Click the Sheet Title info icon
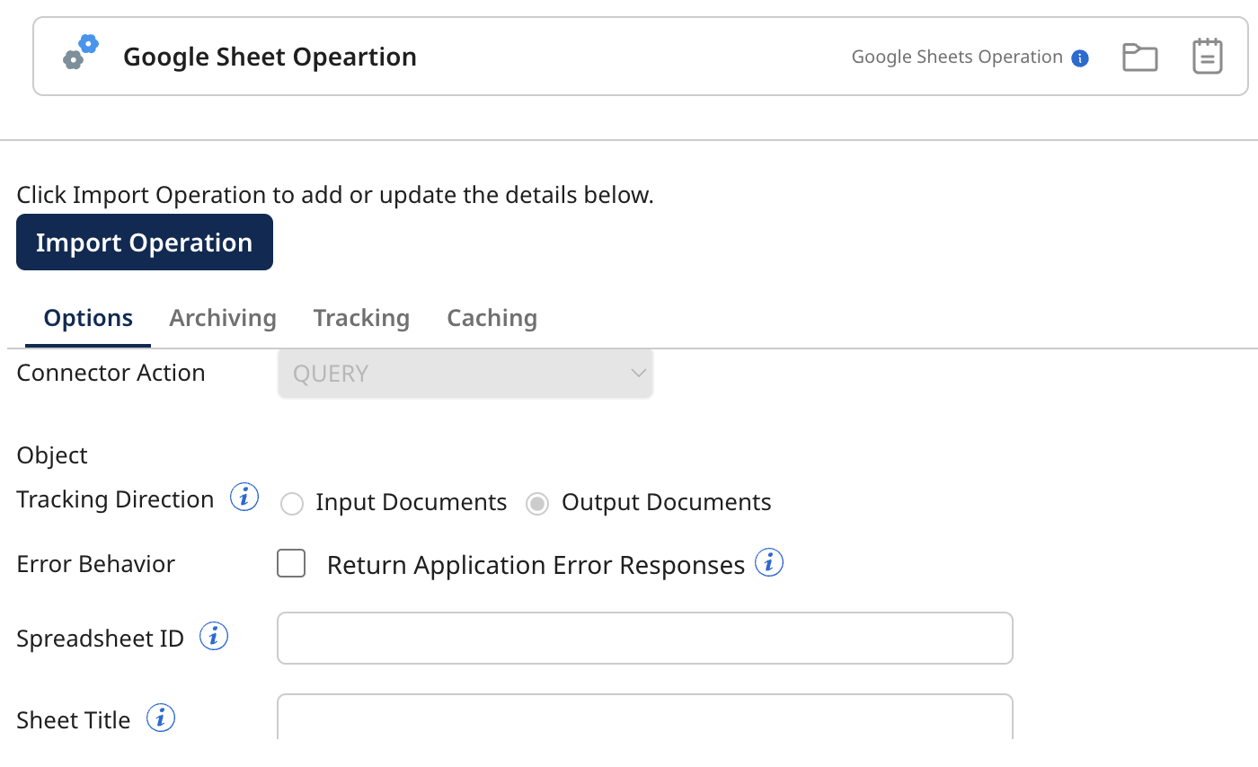This screenshot has height=767, width=1258. pos(161,717)
